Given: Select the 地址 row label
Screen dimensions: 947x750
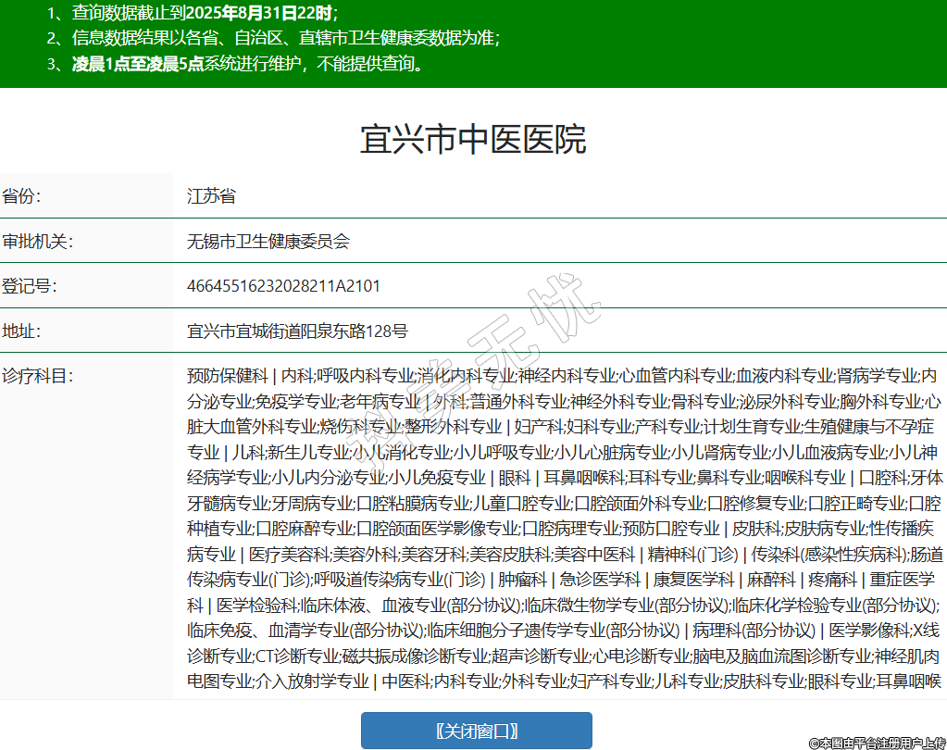Looking at the screenshot, I should click(22, 331).
